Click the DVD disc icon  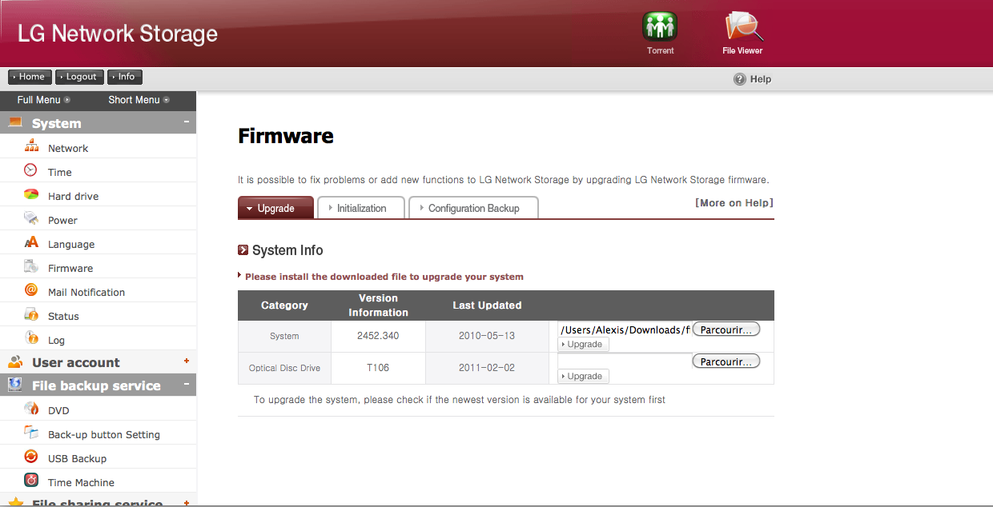point(31,409)
